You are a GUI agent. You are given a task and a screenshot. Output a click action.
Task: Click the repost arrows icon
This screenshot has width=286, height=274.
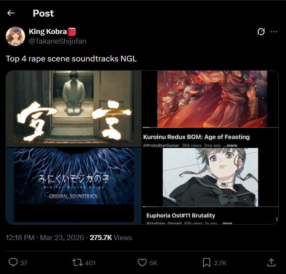[77, 262]
